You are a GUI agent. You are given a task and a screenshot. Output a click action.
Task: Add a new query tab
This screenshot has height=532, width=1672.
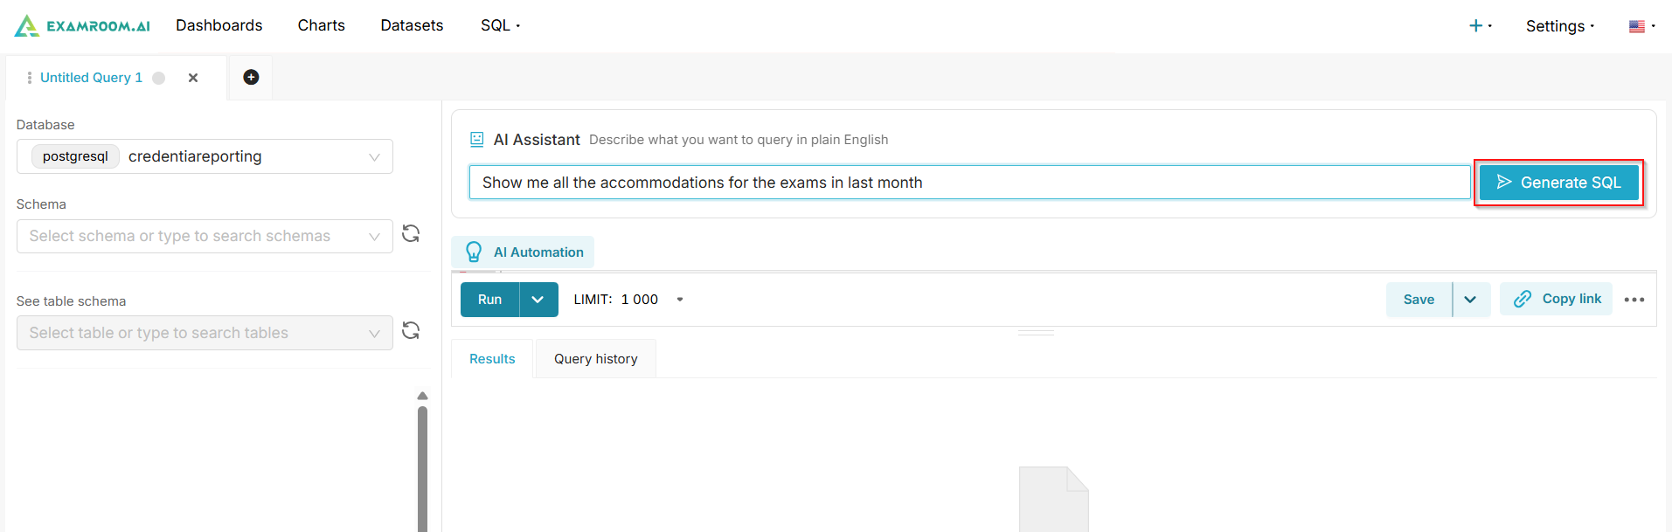click(251, 78)
